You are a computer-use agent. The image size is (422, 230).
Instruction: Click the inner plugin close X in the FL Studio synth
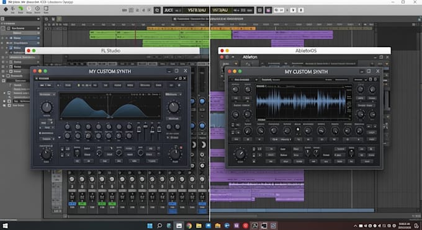click(185, 78)
